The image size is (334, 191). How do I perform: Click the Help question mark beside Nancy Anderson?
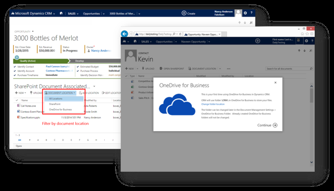251,13
